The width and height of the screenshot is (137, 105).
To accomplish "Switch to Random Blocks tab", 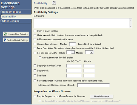I will [16, 12].
